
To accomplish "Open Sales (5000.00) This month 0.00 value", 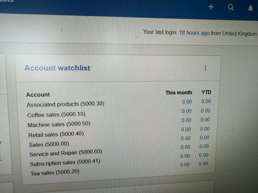I will point(185,138).
